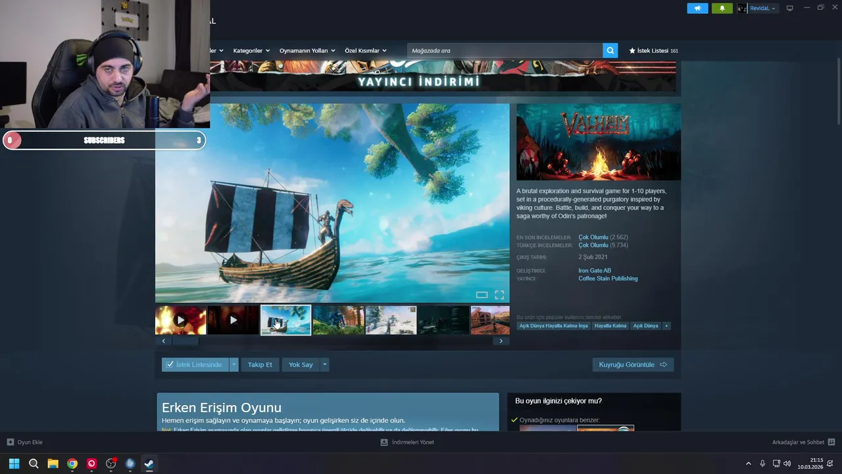Select the Açık Dünya tag
842x474 pixels.
(645, 326)
